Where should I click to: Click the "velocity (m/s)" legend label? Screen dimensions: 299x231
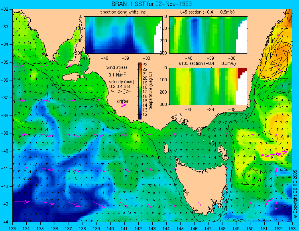click(122, 82)
